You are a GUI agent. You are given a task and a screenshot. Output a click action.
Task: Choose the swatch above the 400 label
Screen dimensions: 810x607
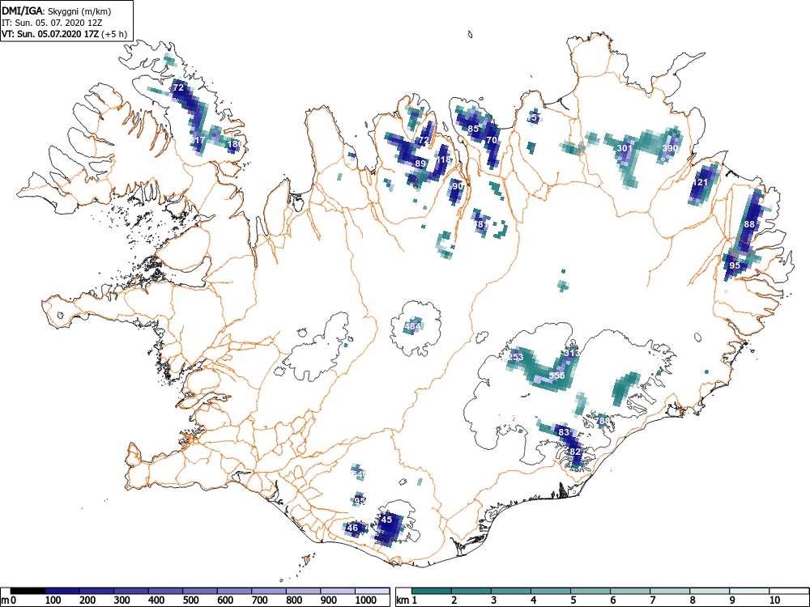click(166, 591)
